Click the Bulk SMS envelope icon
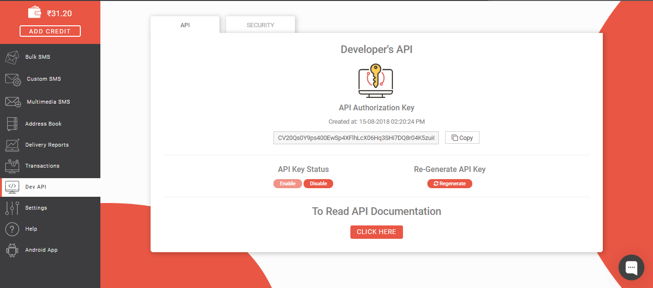Viewport: 653px width, 288px height. pos(12,57)
